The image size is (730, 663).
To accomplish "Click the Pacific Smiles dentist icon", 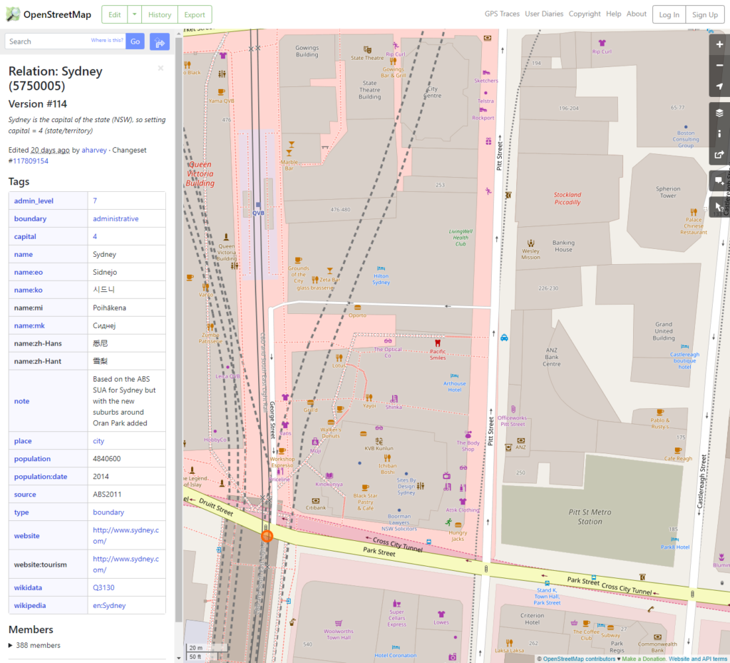I will [438, 343].
